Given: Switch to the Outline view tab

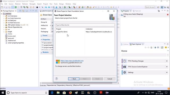Looking at the screenshot, I should pyautogui.click(x=125, y=44).
